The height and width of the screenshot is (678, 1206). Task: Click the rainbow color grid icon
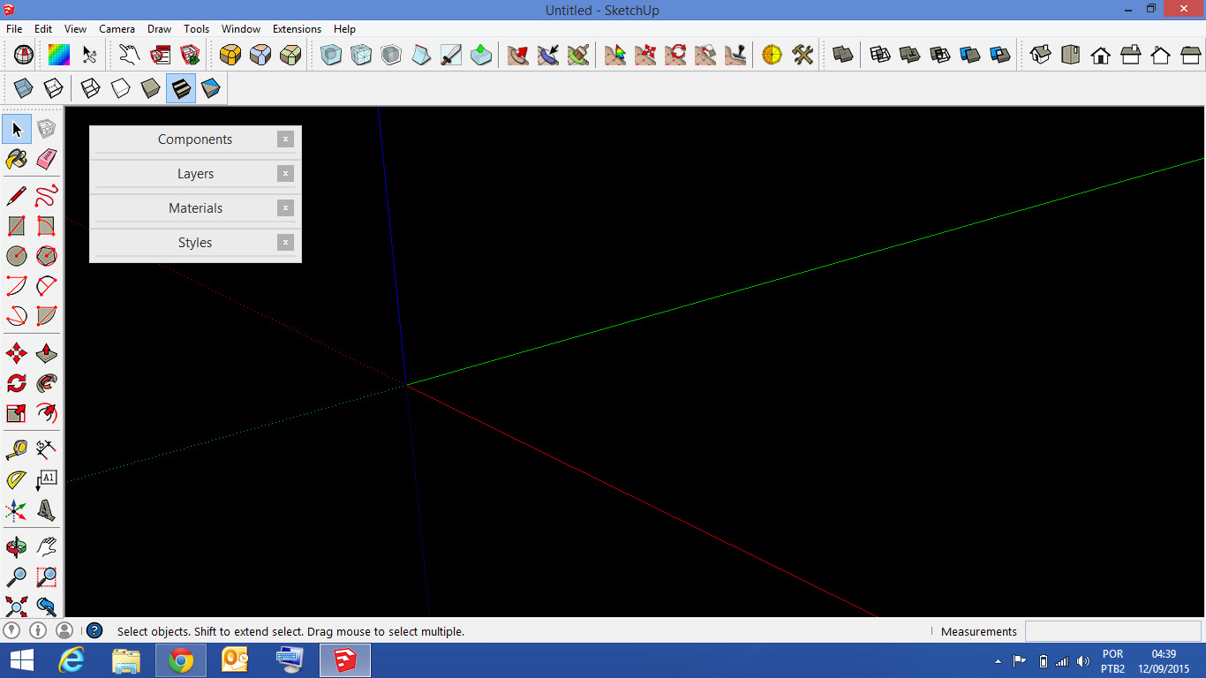click(x=58, y=55)
